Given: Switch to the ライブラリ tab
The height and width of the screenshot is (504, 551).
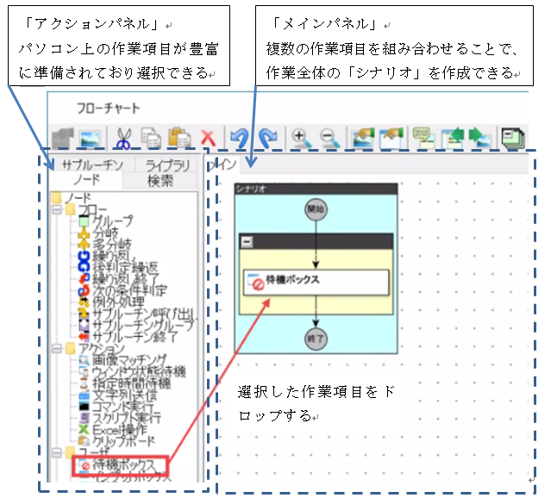Looking at the screenshot, I should (167, 165).
